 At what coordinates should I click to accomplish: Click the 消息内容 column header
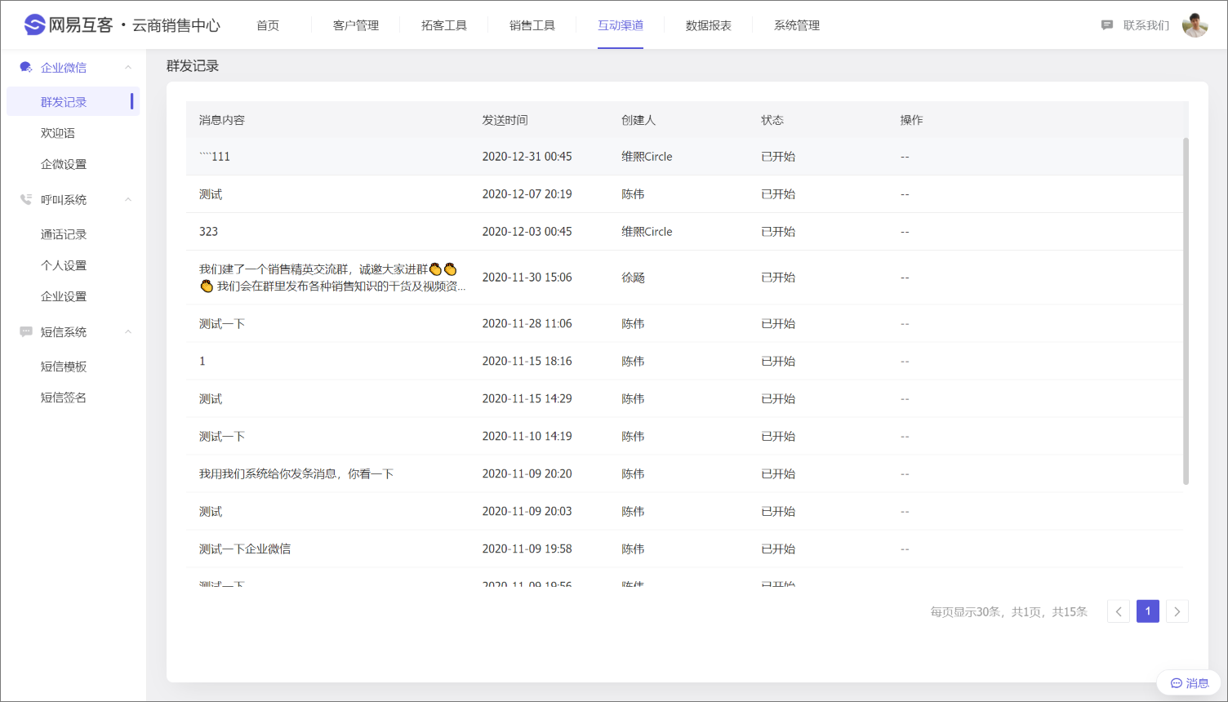point(222,120)
